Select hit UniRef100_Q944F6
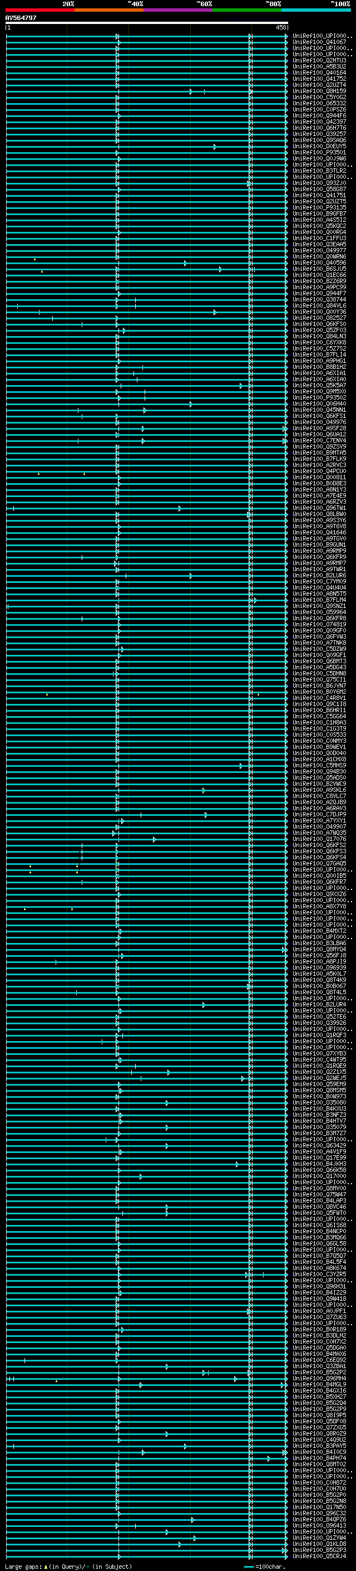 click(x=319, y=115)
